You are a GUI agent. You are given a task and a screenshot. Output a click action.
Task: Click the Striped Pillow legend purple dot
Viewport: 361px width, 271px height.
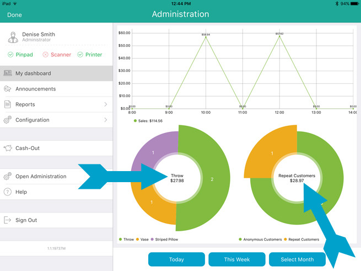pos(152,240)
